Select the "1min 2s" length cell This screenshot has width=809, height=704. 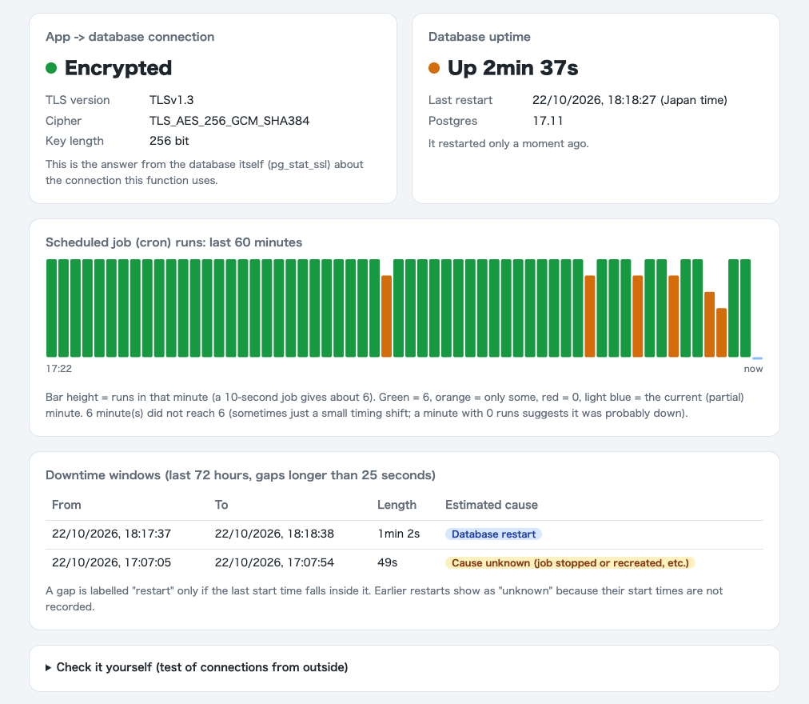tap(398, 534)
